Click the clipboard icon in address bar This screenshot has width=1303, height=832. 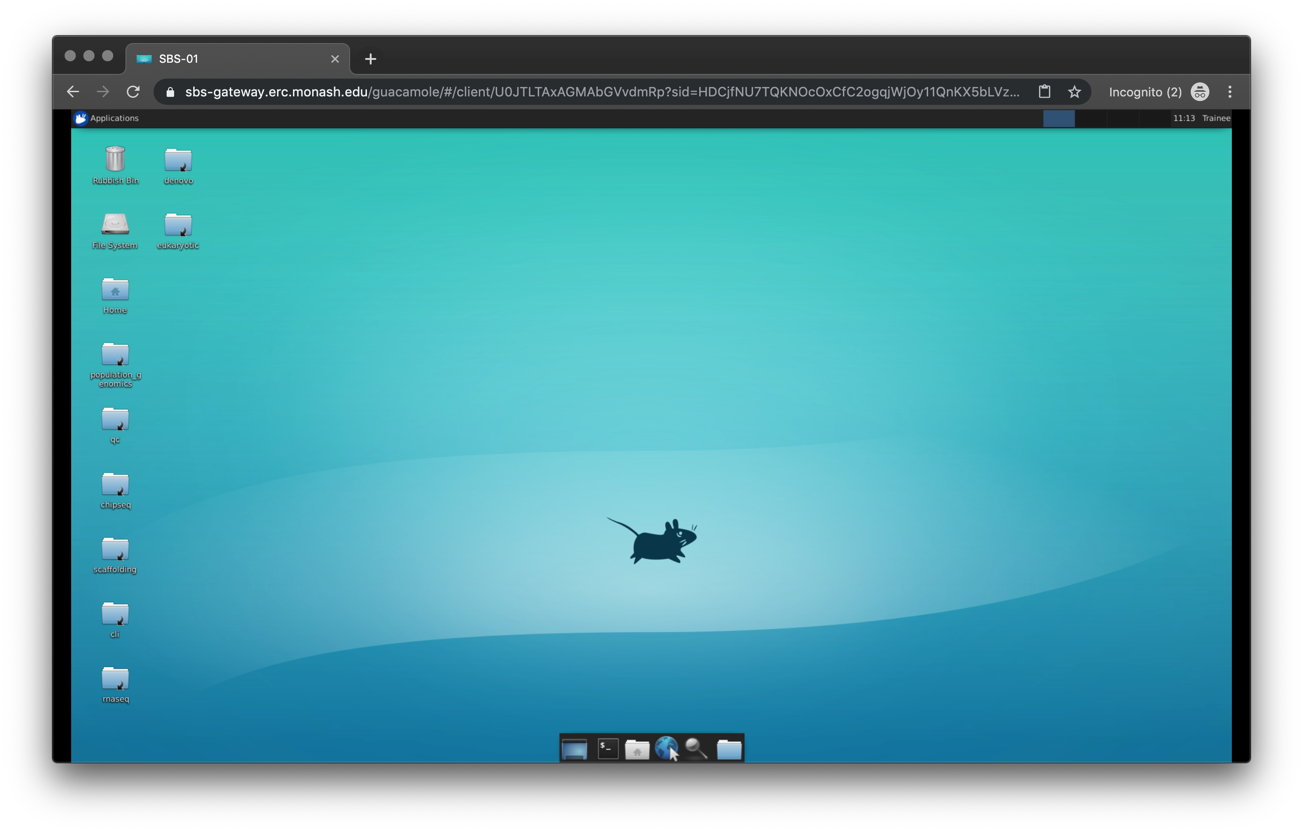[1045, 92]
